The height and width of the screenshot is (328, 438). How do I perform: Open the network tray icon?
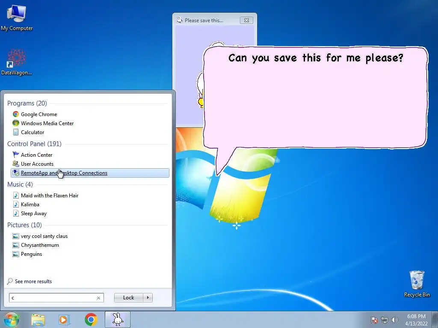[385, 320]
